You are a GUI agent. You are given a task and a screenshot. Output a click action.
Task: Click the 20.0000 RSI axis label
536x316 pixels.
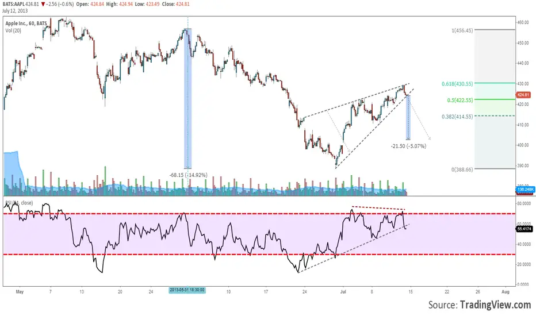pos(524,264)
